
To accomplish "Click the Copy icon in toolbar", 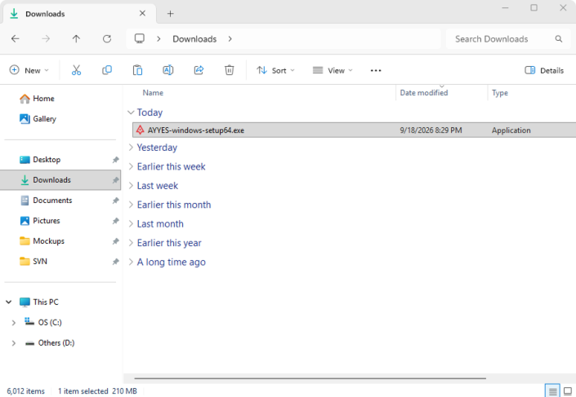I will click(107, 70).
